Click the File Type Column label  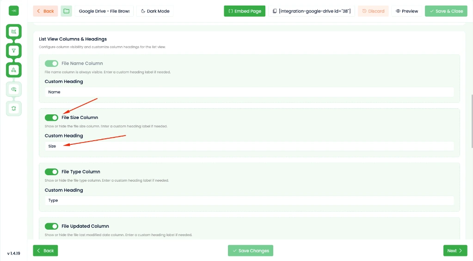point(81,172)
